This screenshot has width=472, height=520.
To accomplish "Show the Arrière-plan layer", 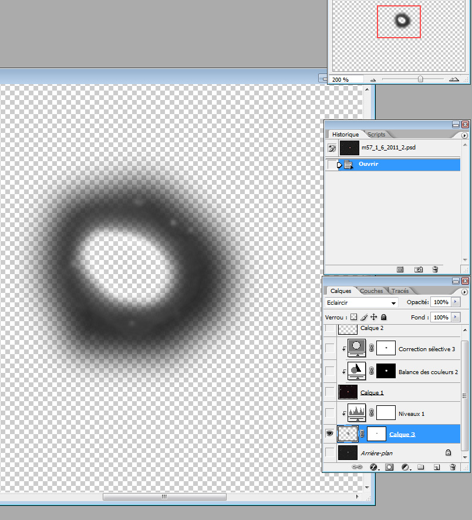I will click(x=330, y=452).
